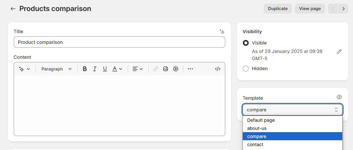Expand the text alignment dropdown
353x150 pixels.
click(138, 69)
